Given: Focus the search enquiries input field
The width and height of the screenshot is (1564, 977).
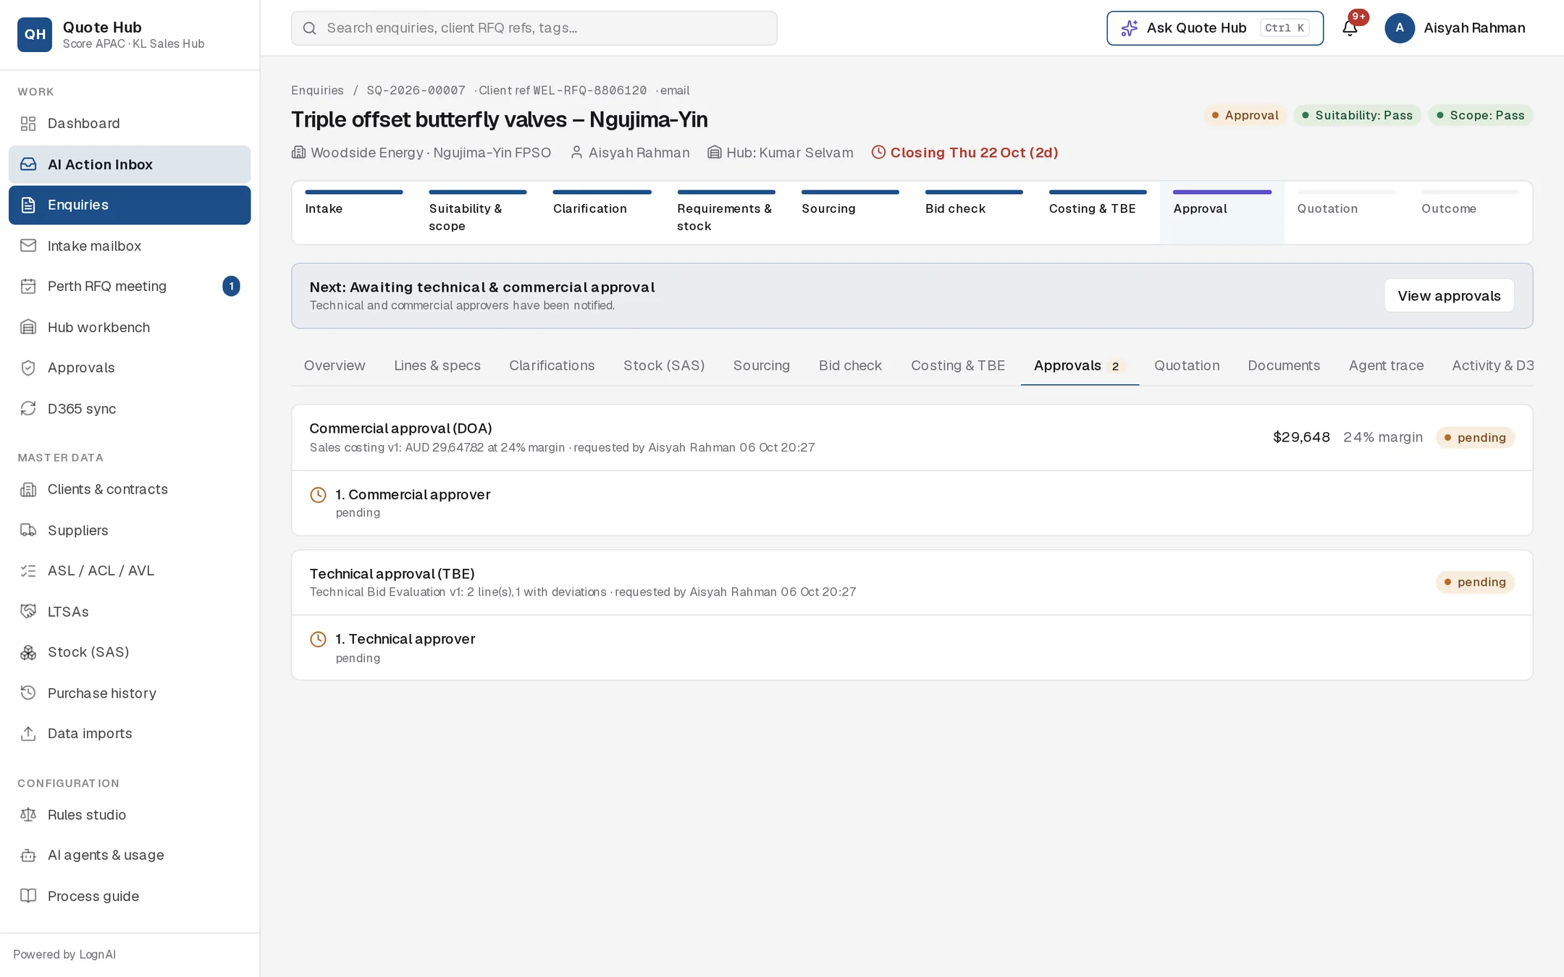Looking at the screenshot, I should click(x=534, y=28).
